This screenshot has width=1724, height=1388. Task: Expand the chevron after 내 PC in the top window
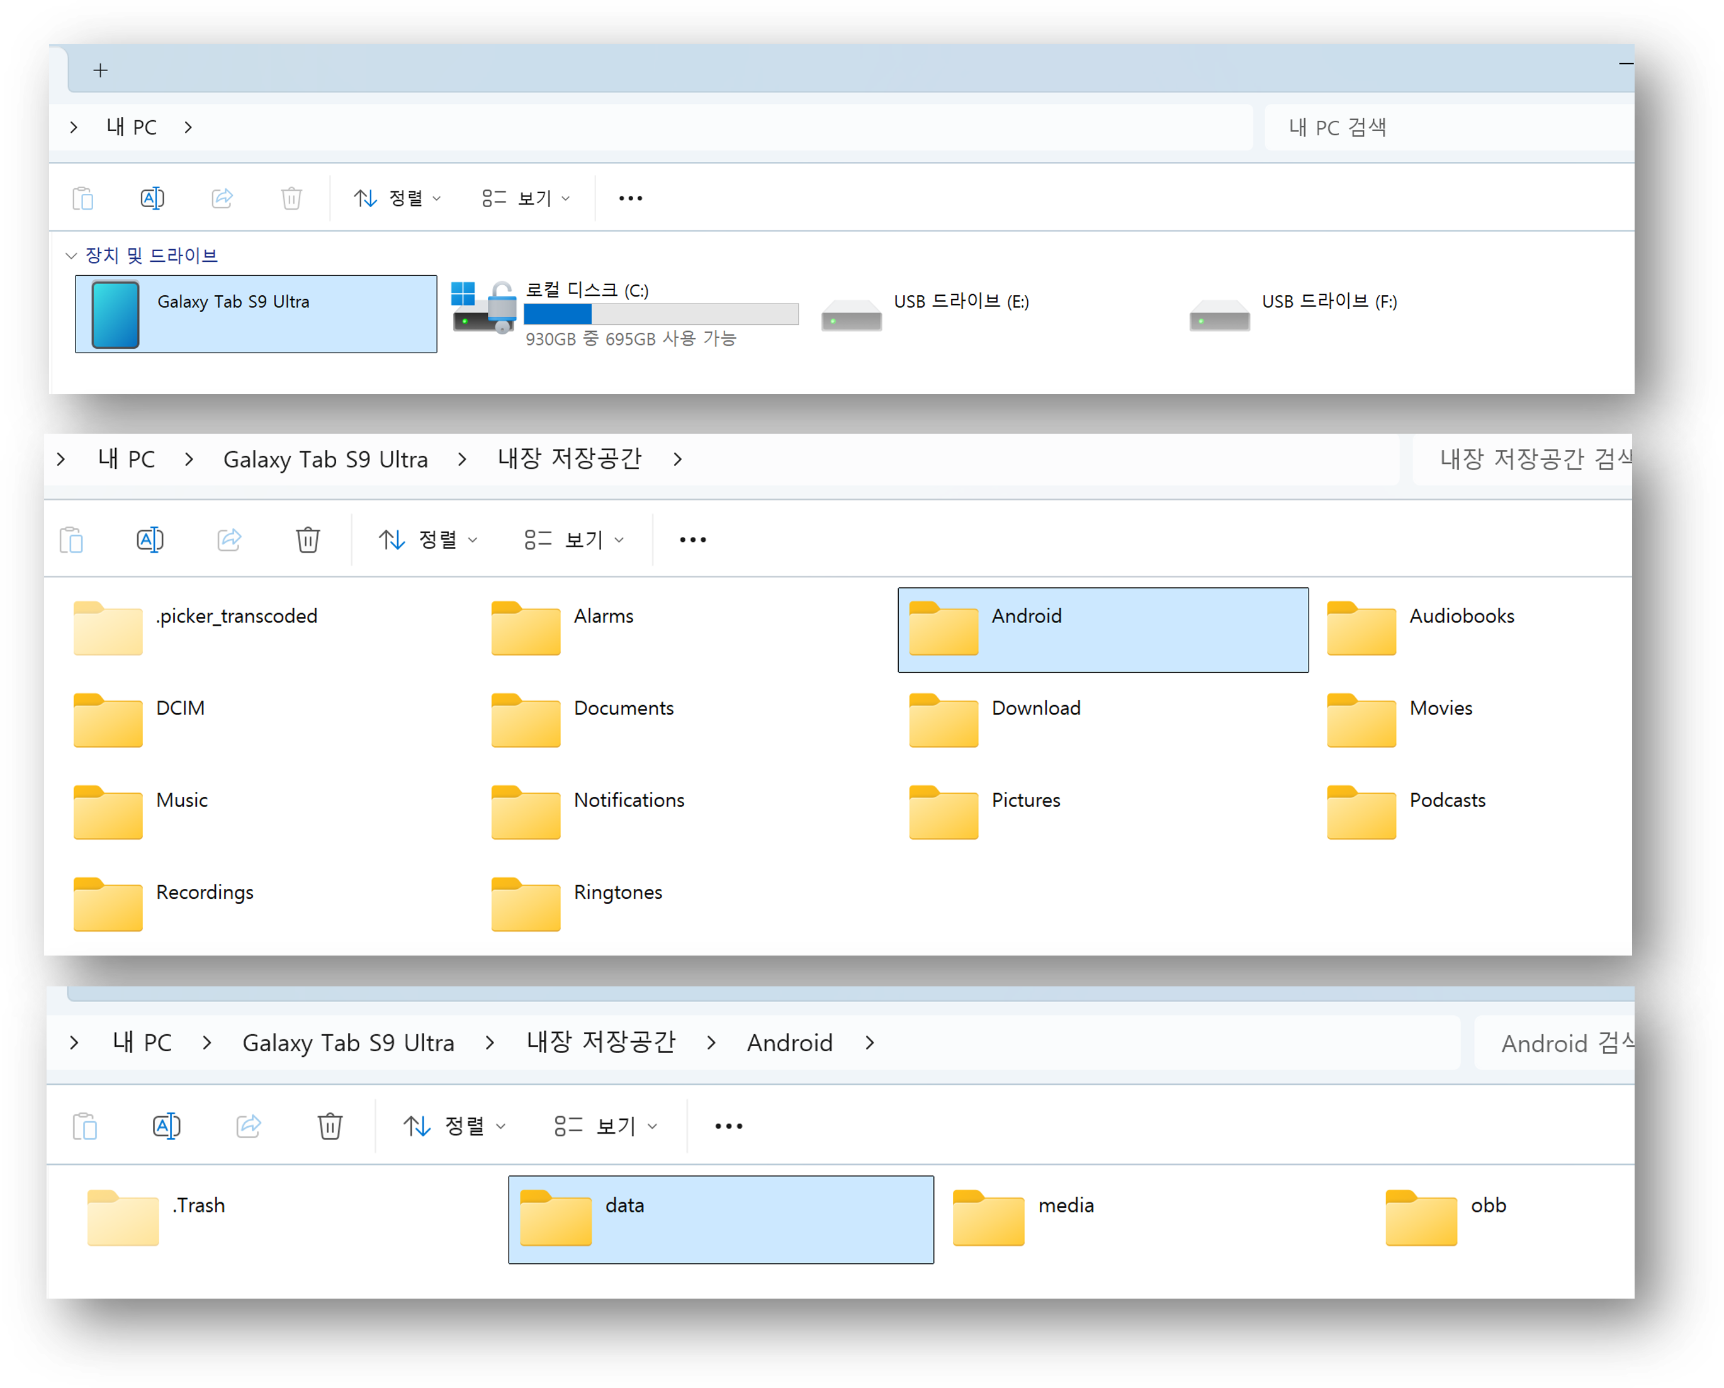click(x=188, y=127)
